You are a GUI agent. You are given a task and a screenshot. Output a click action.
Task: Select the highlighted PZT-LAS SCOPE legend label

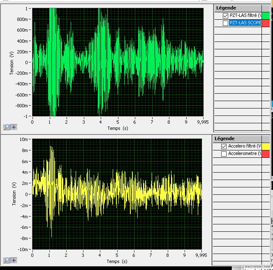coord(245,23)
